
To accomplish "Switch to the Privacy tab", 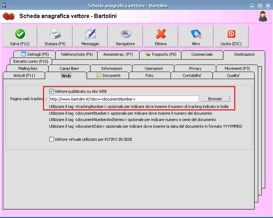I will (195, 68).
